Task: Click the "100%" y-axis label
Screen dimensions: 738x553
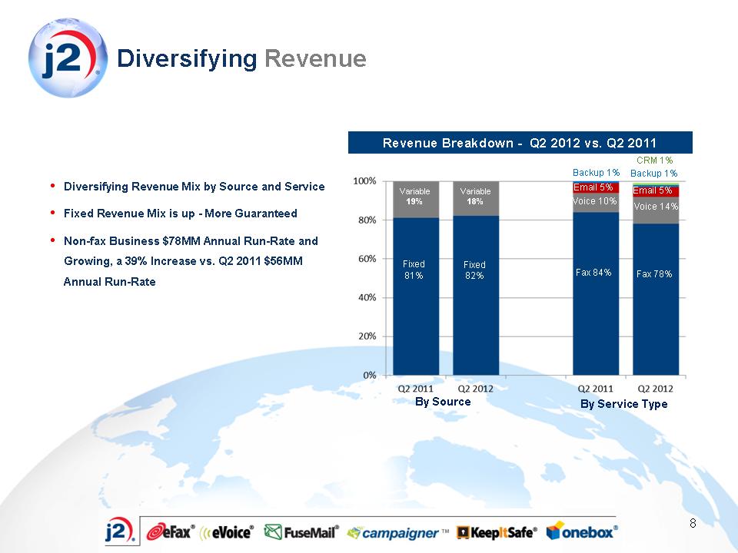Action: click(x=364, y=181)
